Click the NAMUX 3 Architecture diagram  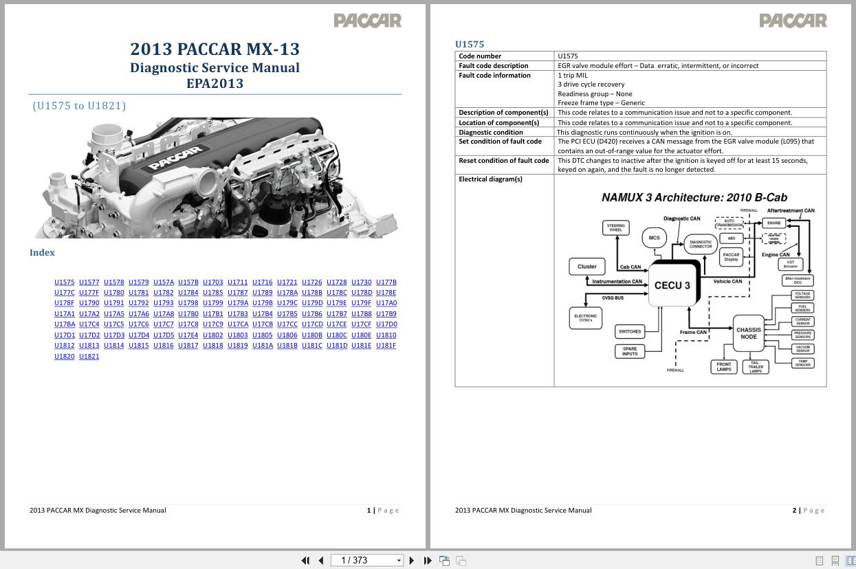tap(691, 282)
